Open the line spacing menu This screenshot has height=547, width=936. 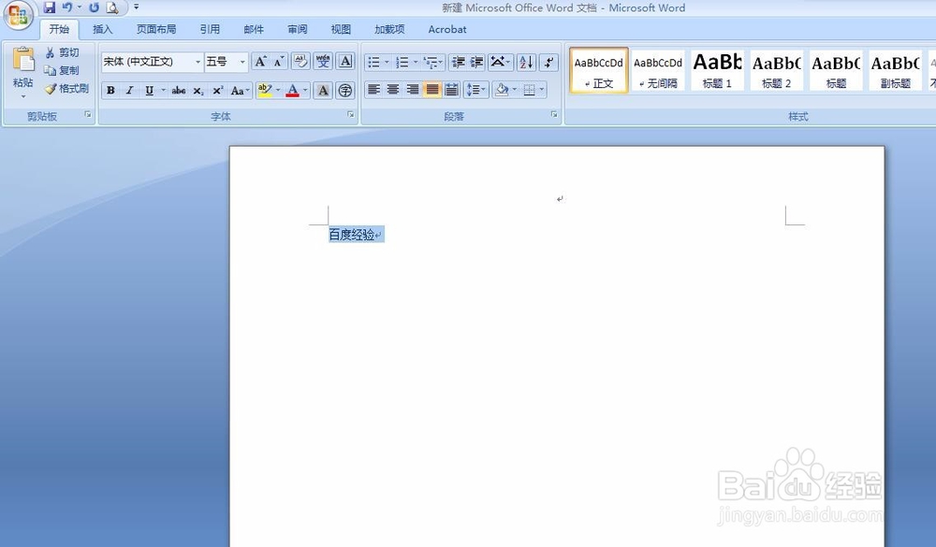pyautogui.click(x=475, y=90)
